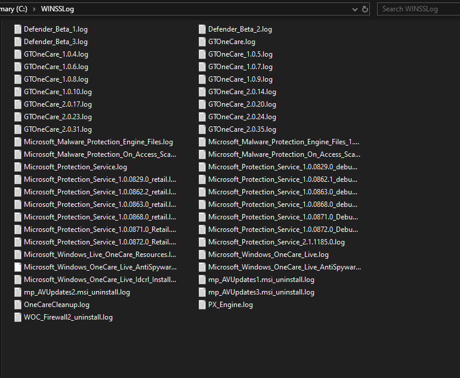Select file GTOneCare_1.0.8.log
Viewport: 460px width, 378px height.
point(51,79)
